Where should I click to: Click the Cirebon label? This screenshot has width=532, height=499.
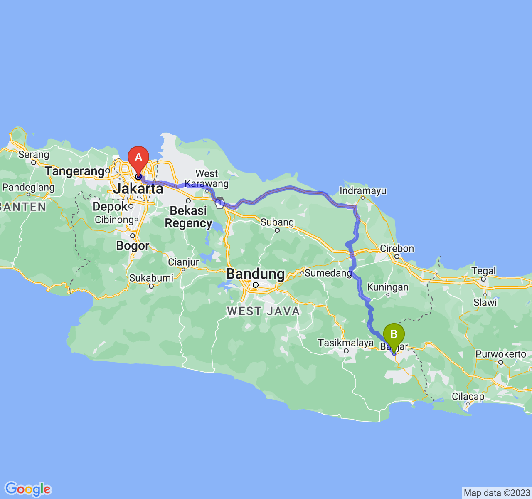coord(397,249)
